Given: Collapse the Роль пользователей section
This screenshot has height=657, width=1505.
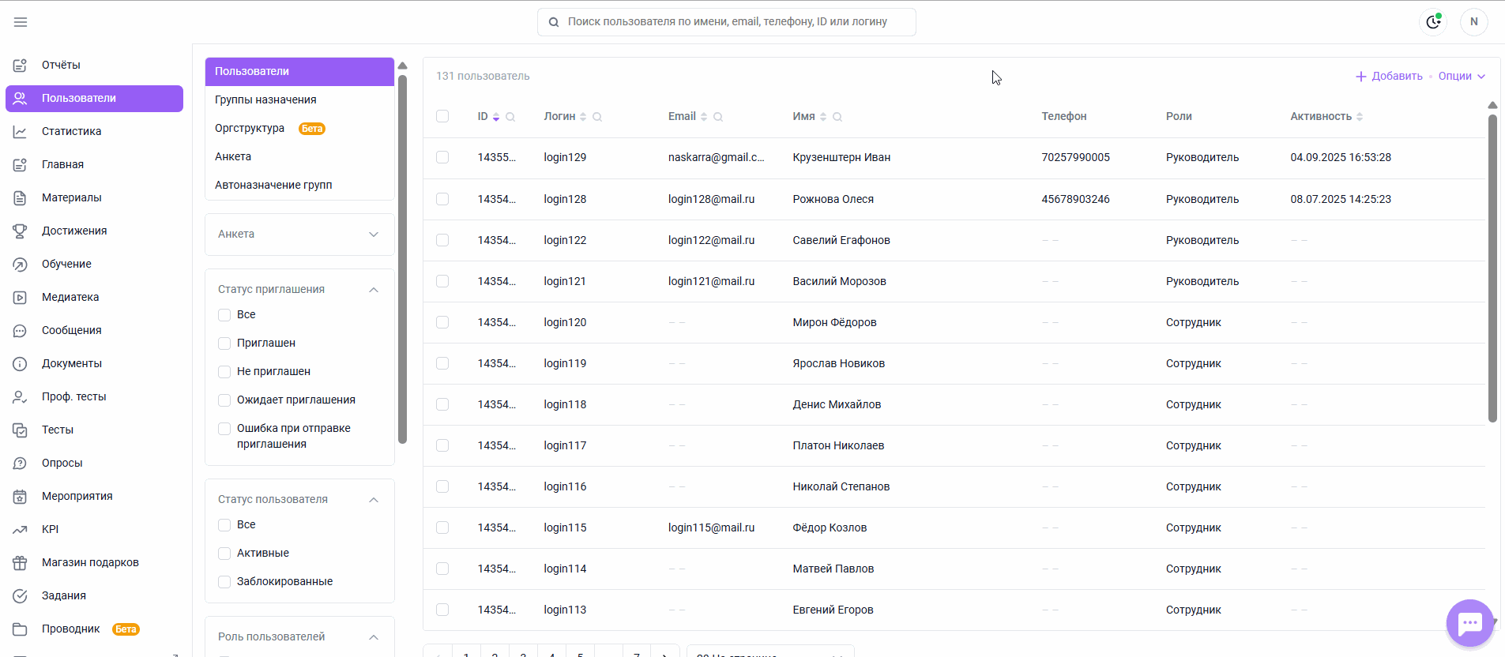Looking at the screenshot, I should (x=374, y=637).
